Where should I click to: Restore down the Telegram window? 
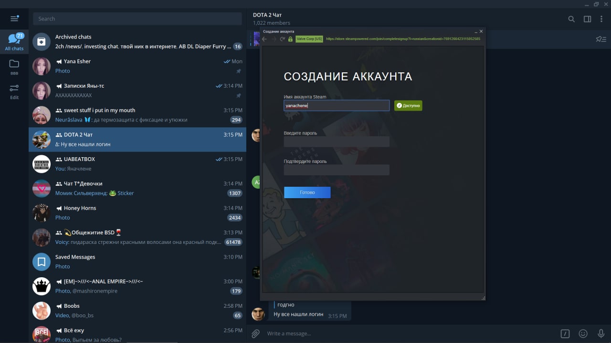596,4
